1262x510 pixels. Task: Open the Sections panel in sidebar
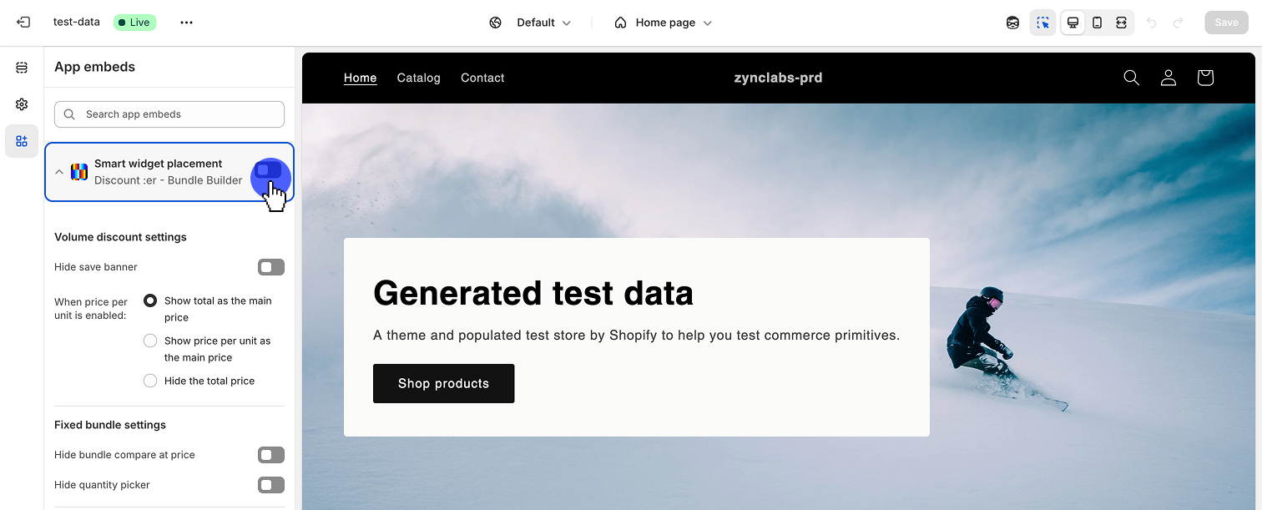point(22,68)
